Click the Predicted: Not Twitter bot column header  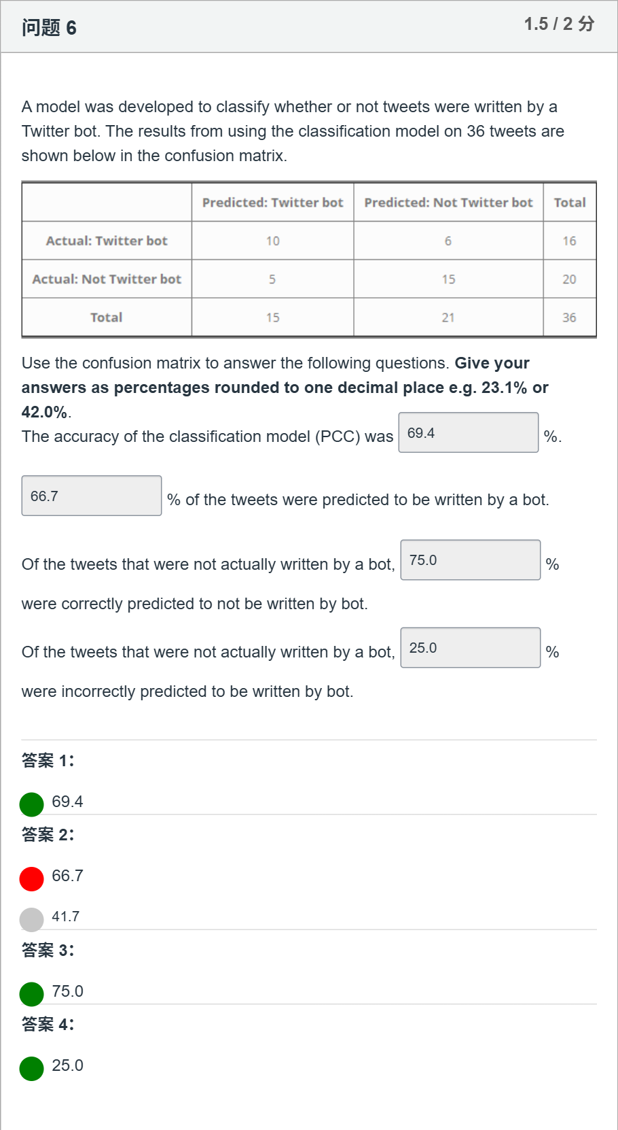[448, 202]
